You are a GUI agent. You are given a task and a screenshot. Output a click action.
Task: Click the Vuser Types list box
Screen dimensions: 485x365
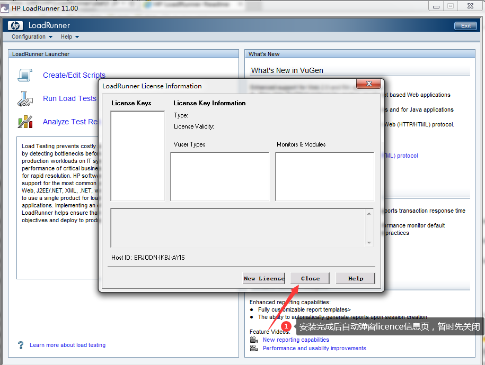(x=220, y=176)
